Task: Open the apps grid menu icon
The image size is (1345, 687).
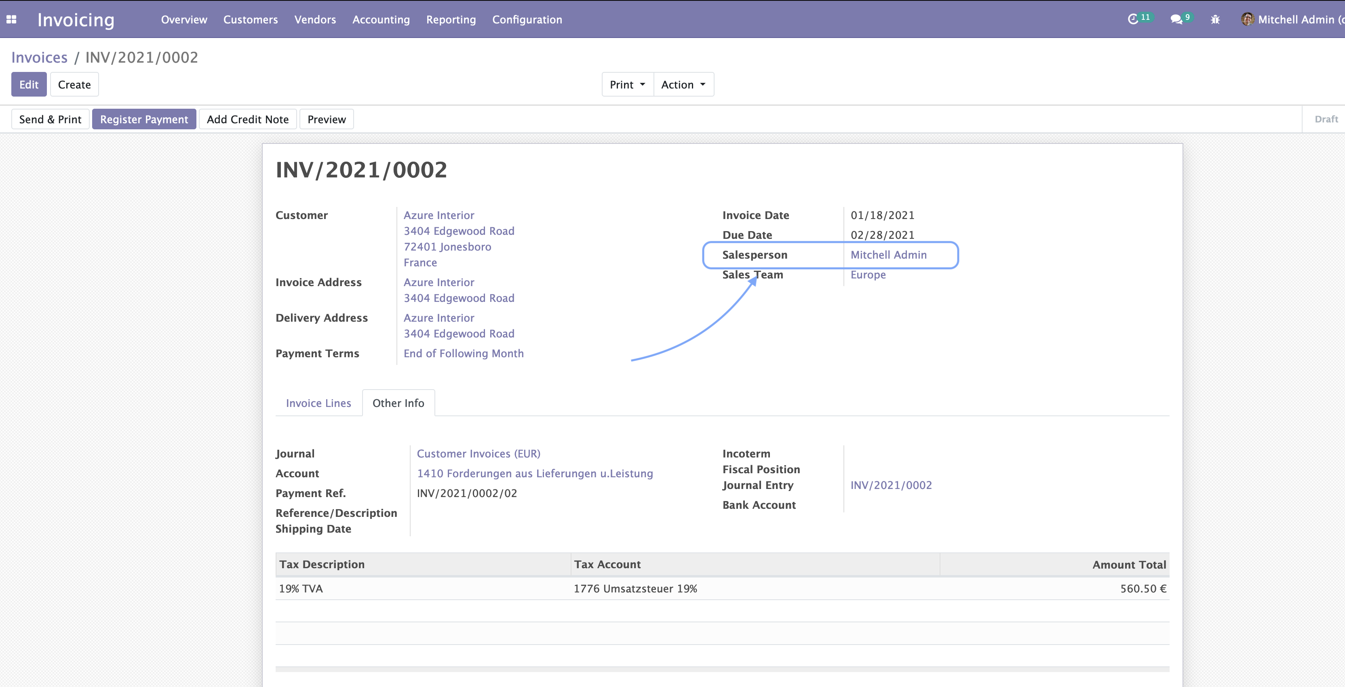Action: (11, 19)
